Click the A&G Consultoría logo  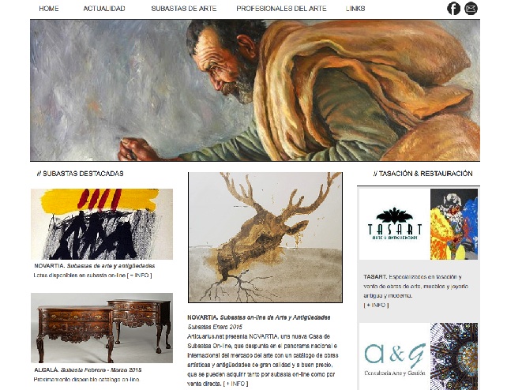click(395, 356)
